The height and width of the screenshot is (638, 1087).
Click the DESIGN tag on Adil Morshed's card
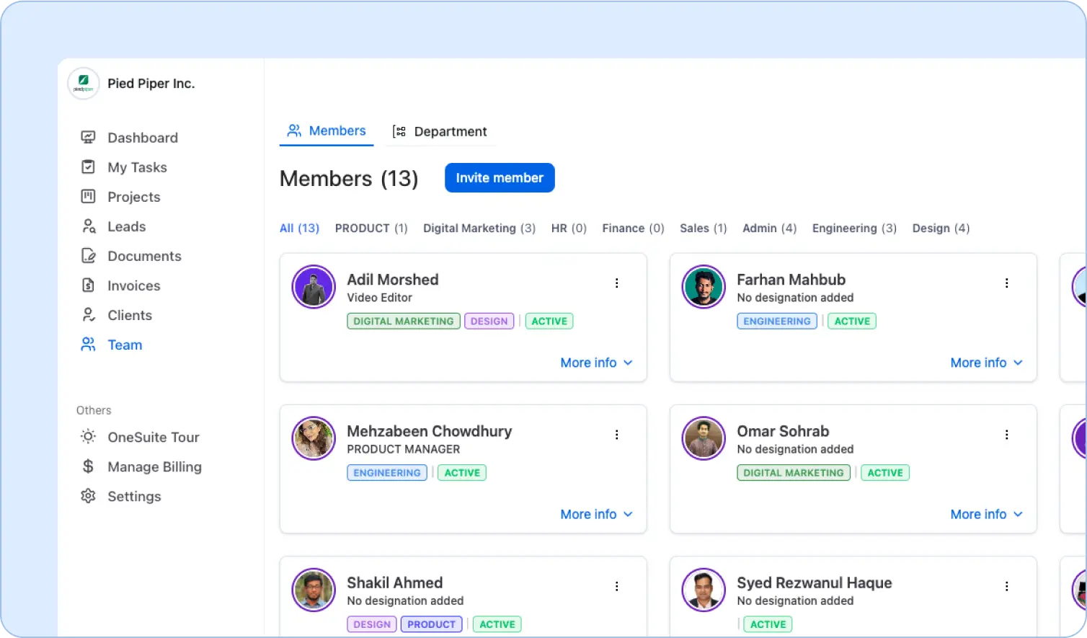point(489,321)
